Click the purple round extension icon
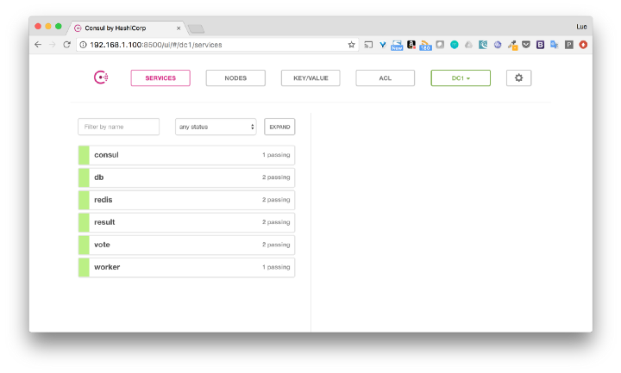This screenshot has width=621, height=373. 498,45
